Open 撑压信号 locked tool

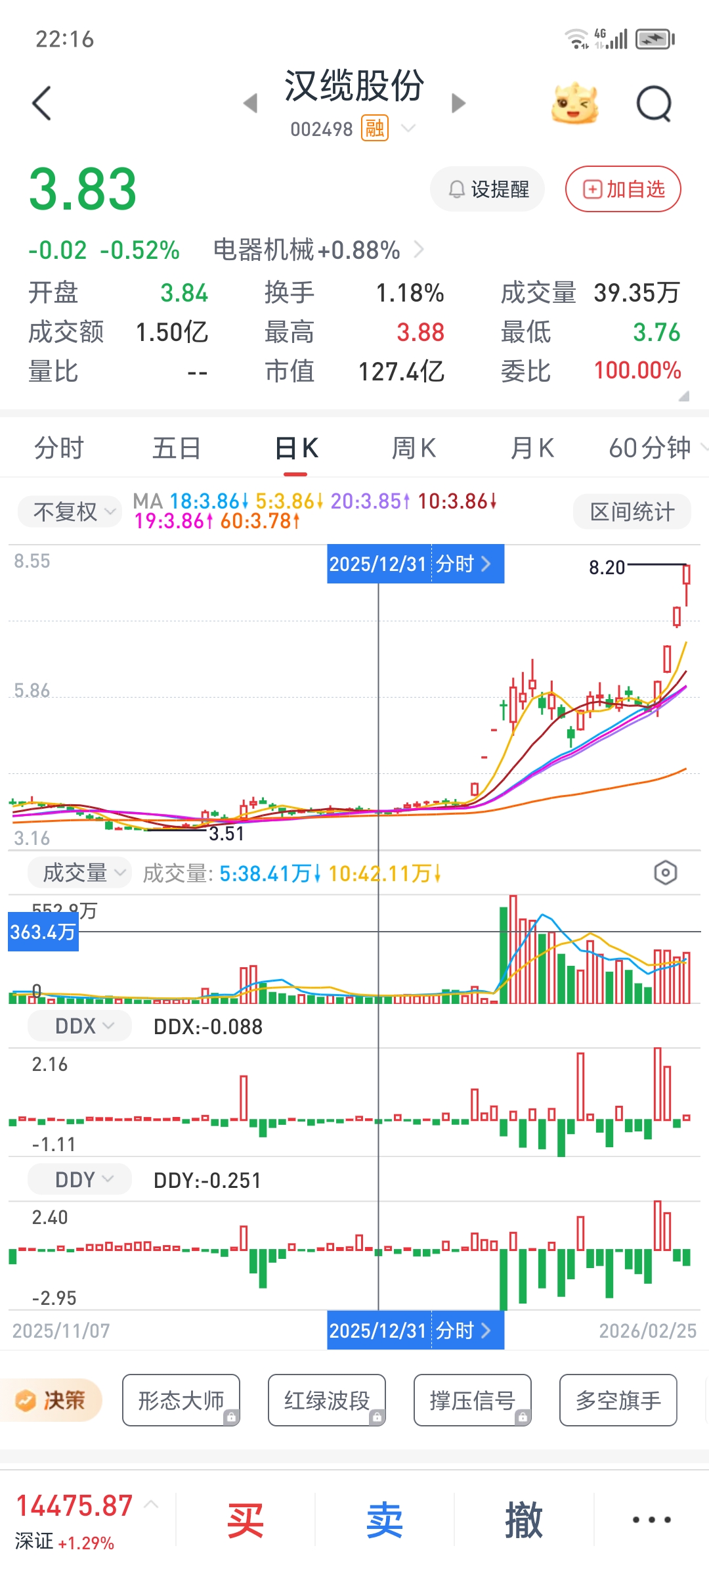(473, 1400)
